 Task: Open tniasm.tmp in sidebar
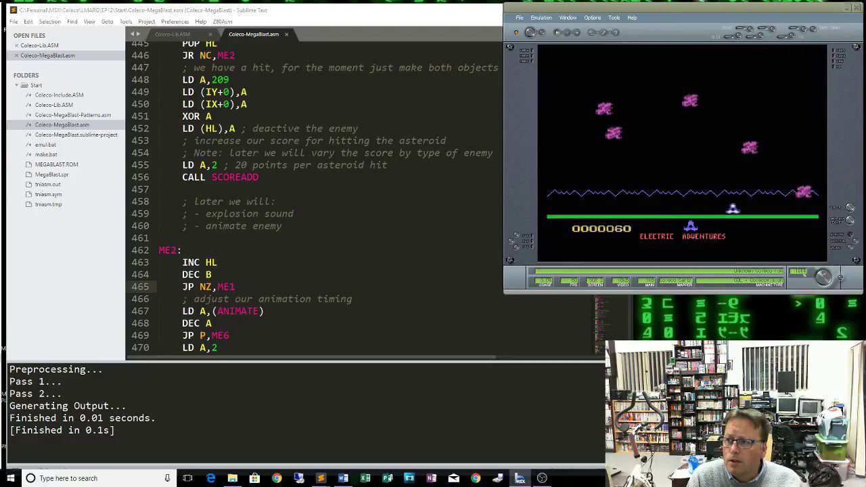[48, 204]
